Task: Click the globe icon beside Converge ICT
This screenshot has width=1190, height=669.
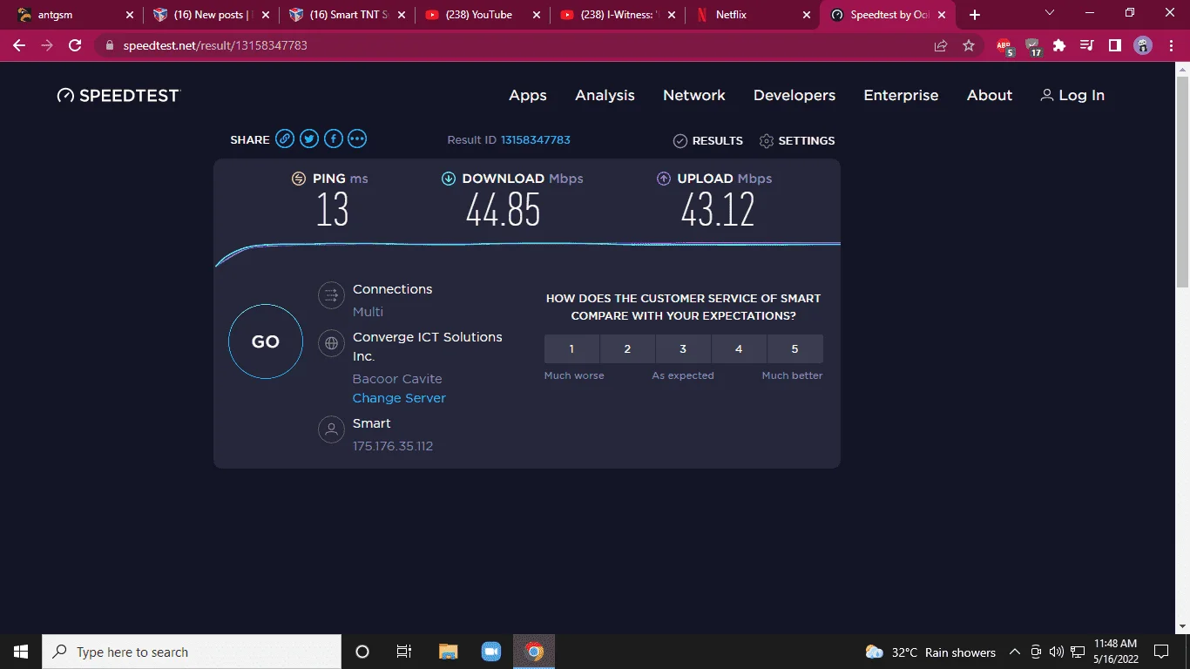Action: (x=331, y=343)
